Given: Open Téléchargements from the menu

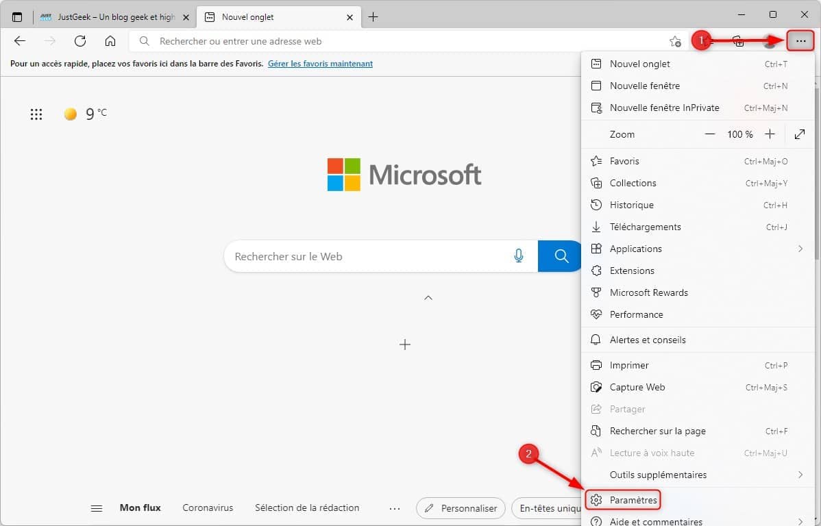Looking at the screenshot, I should click(698, 227).
